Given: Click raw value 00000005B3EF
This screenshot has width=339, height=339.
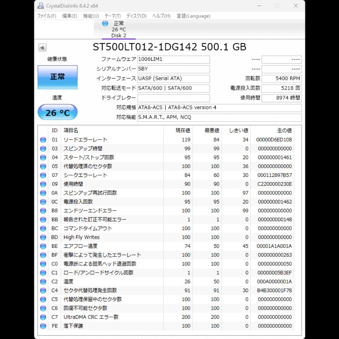Looking at the screenshot, I should pyautogui.click(x=275, y=273).
